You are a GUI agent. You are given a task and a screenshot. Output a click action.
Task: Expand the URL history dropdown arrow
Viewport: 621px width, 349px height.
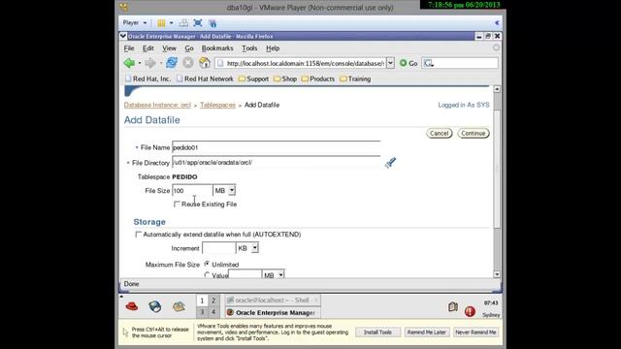(390, 63)
